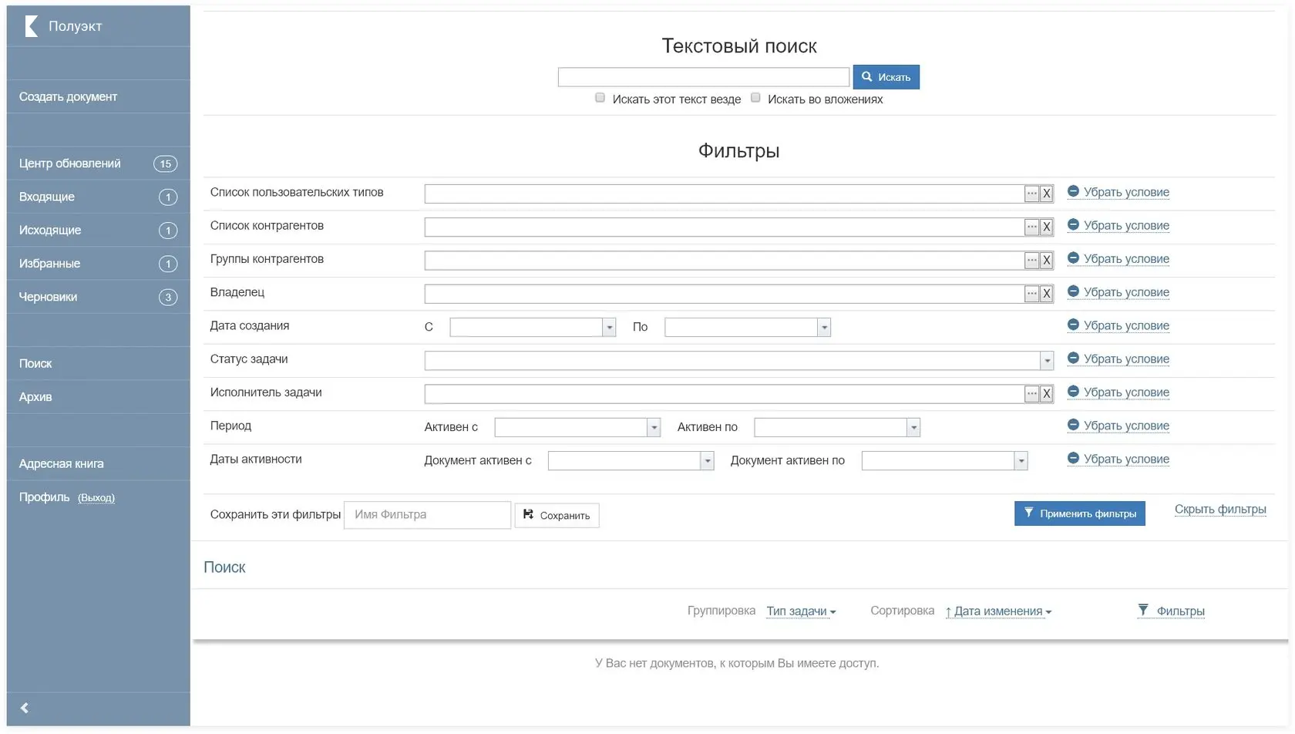This screenshot has height=734, width=1295.
Task: Open the Документ активен по dropdown
Action: click(x=1021, y=461)
